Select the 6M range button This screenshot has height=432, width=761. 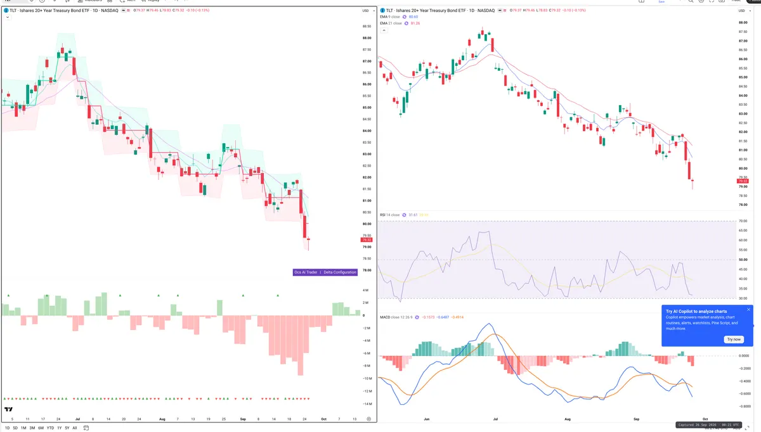[x=41, y=428]
